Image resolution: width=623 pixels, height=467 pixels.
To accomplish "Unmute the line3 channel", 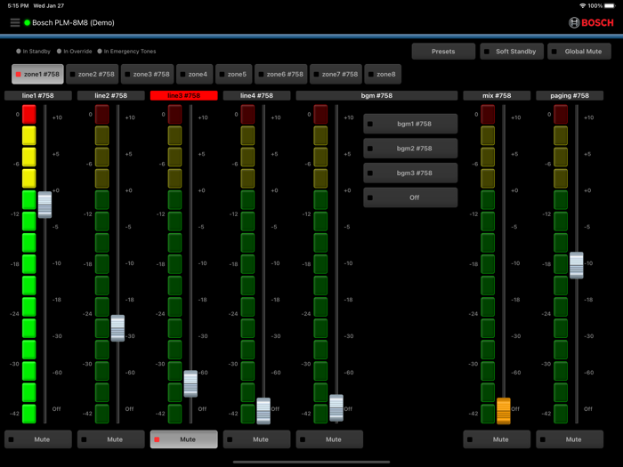I will (x=184, y=439).
